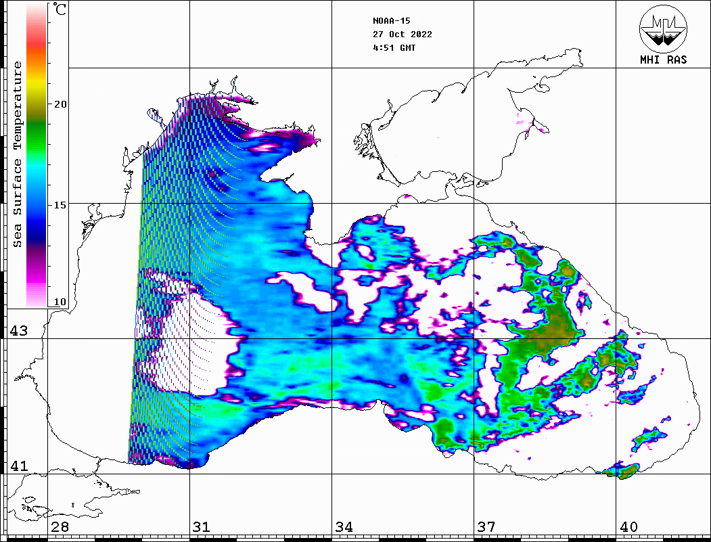Click the "27 Oct 2022" date text

pos(403,35)
